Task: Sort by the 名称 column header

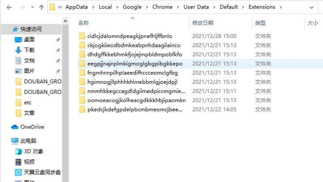Action: 83,23
